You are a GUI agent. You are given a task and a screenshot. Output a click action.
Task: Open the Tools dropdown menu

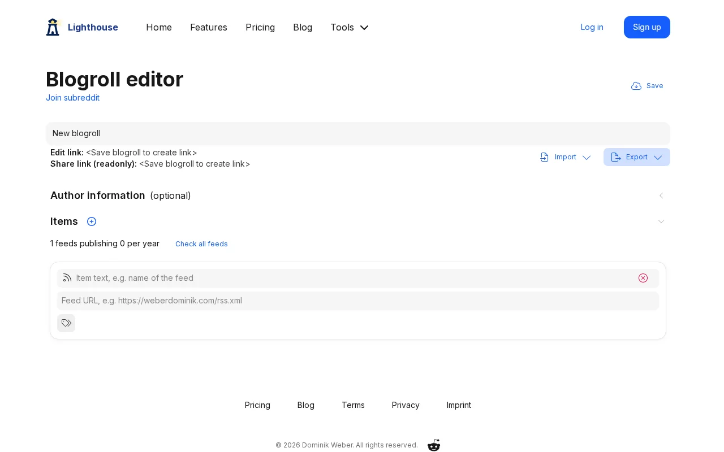(350, 27)
